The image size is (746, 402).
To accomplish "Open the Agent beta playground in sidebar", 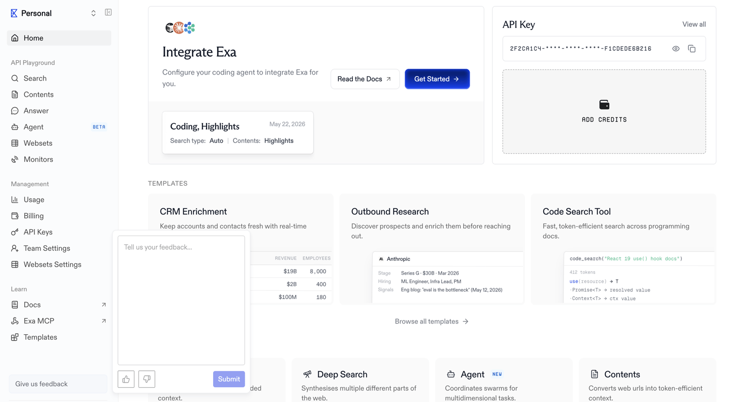I will tap(59, 127).
